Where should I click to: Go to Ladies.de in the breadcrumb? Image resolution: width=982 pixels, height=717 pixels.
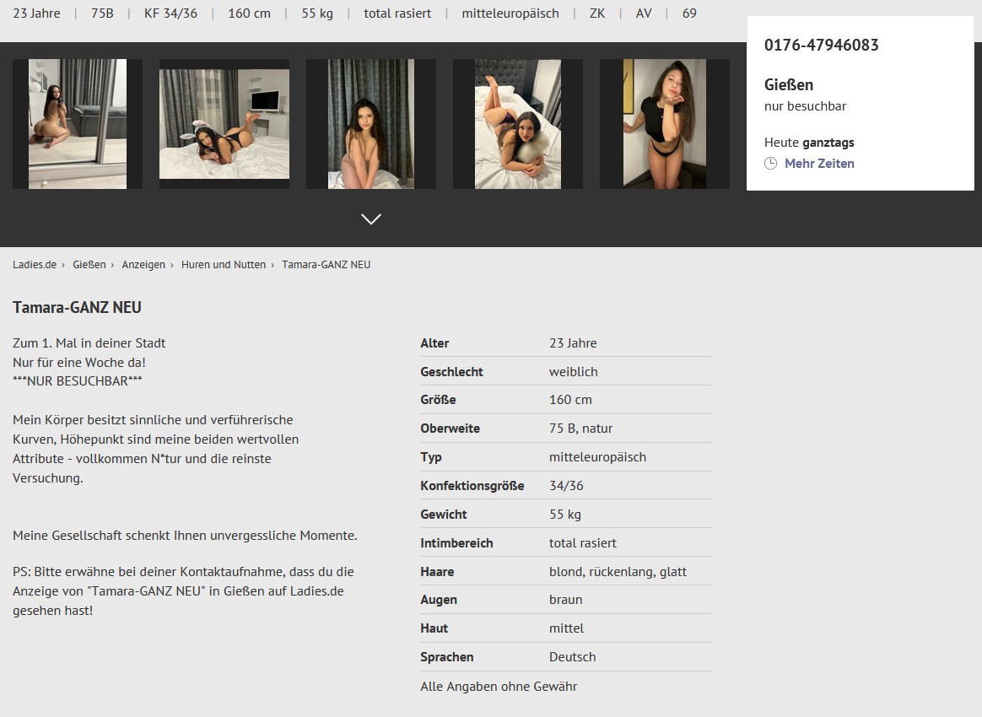coord(35,265)
